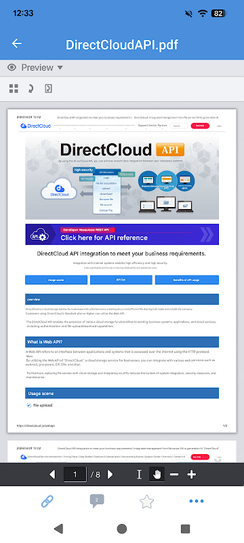
Task: Go to the previous PDF page
Action: [x=52, y=474]
